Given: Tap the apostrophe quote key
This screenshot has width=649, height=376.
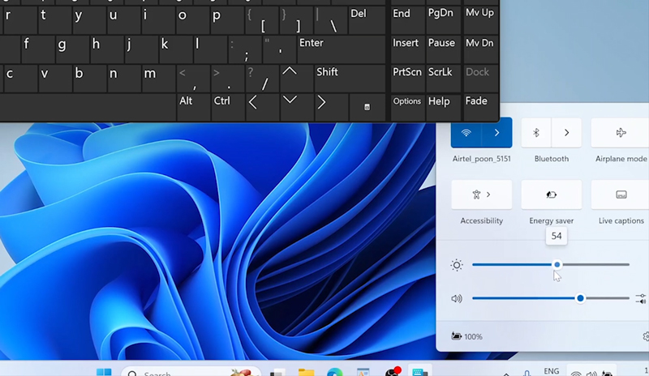Looking at the screenshot, I should 279,49.
